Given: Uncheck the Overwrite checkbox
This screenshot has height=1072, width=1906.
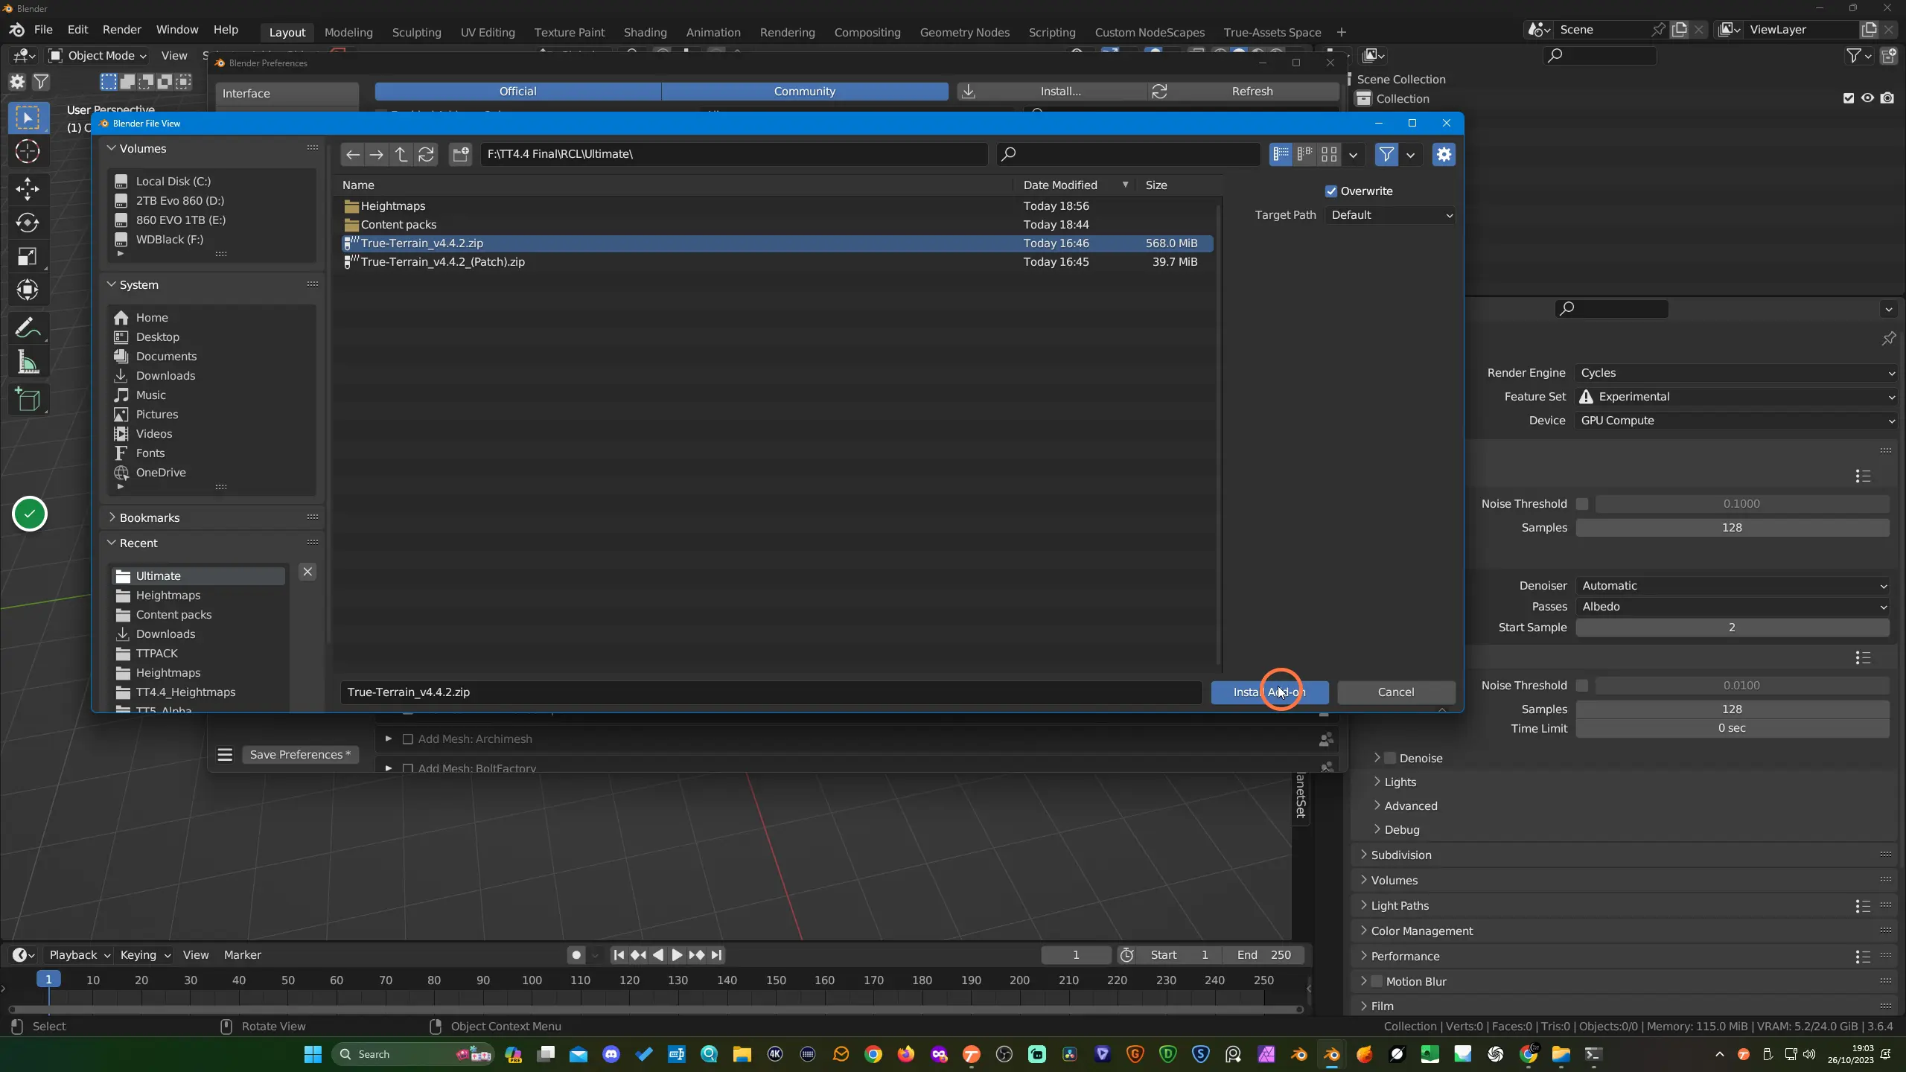Looking at the screenshot, I should pyautogui.click(x=1331, y=191).
